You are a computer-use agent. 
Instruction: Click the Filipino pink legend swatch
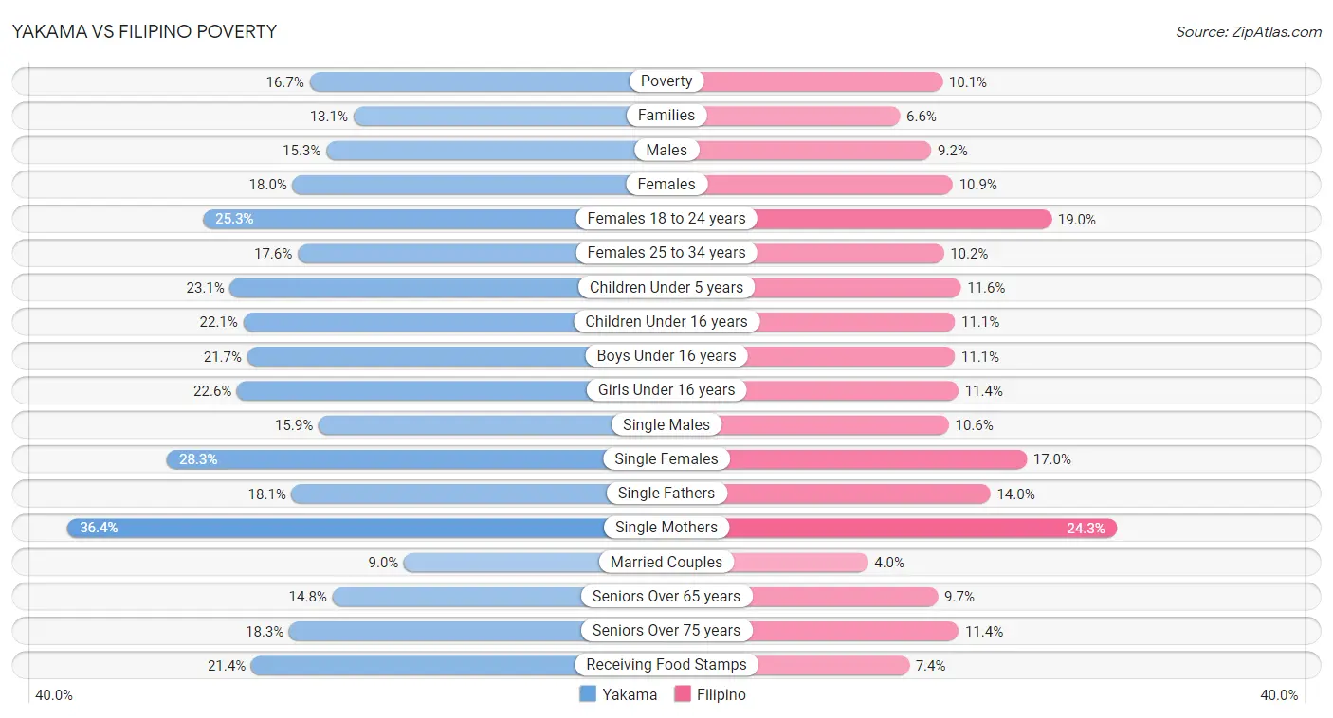click(x=683, y=694)
